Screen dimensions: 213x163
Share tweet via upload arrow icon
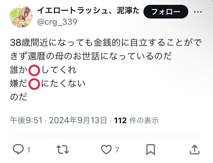(195, 149)
